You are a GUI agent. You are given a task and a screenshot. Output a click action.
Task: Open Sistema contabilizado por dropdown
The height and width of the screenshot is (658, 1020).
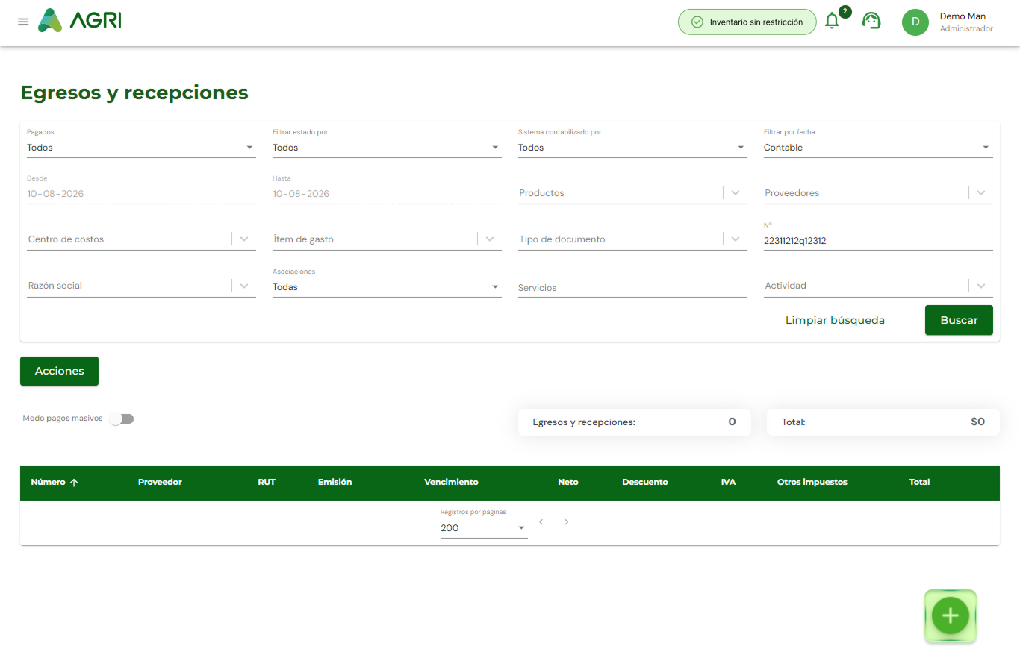point(632,148)
